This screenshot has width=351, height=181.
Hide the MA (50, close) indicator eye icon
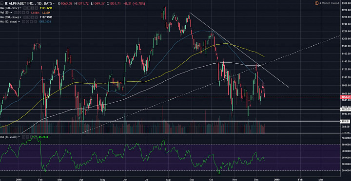click(x=23, y=22)
